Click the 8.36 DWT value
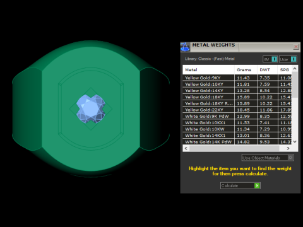Screen dimensions: 303x227 tap(264, 136)
